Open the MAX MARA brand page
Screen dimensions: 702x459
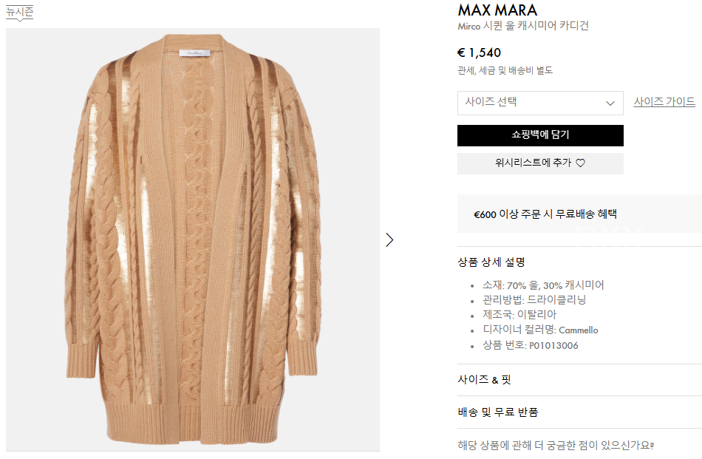click(x=497, y=10)
